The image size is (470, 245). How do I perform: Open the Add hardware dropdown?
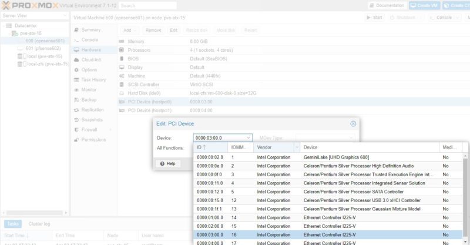coord(129,30)
